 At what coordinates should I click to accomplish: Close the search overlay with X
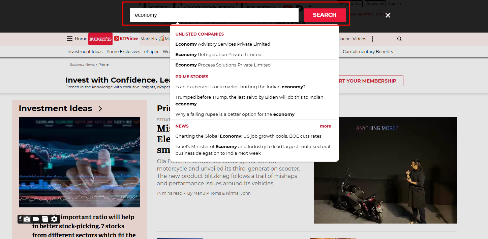(388, 15)
